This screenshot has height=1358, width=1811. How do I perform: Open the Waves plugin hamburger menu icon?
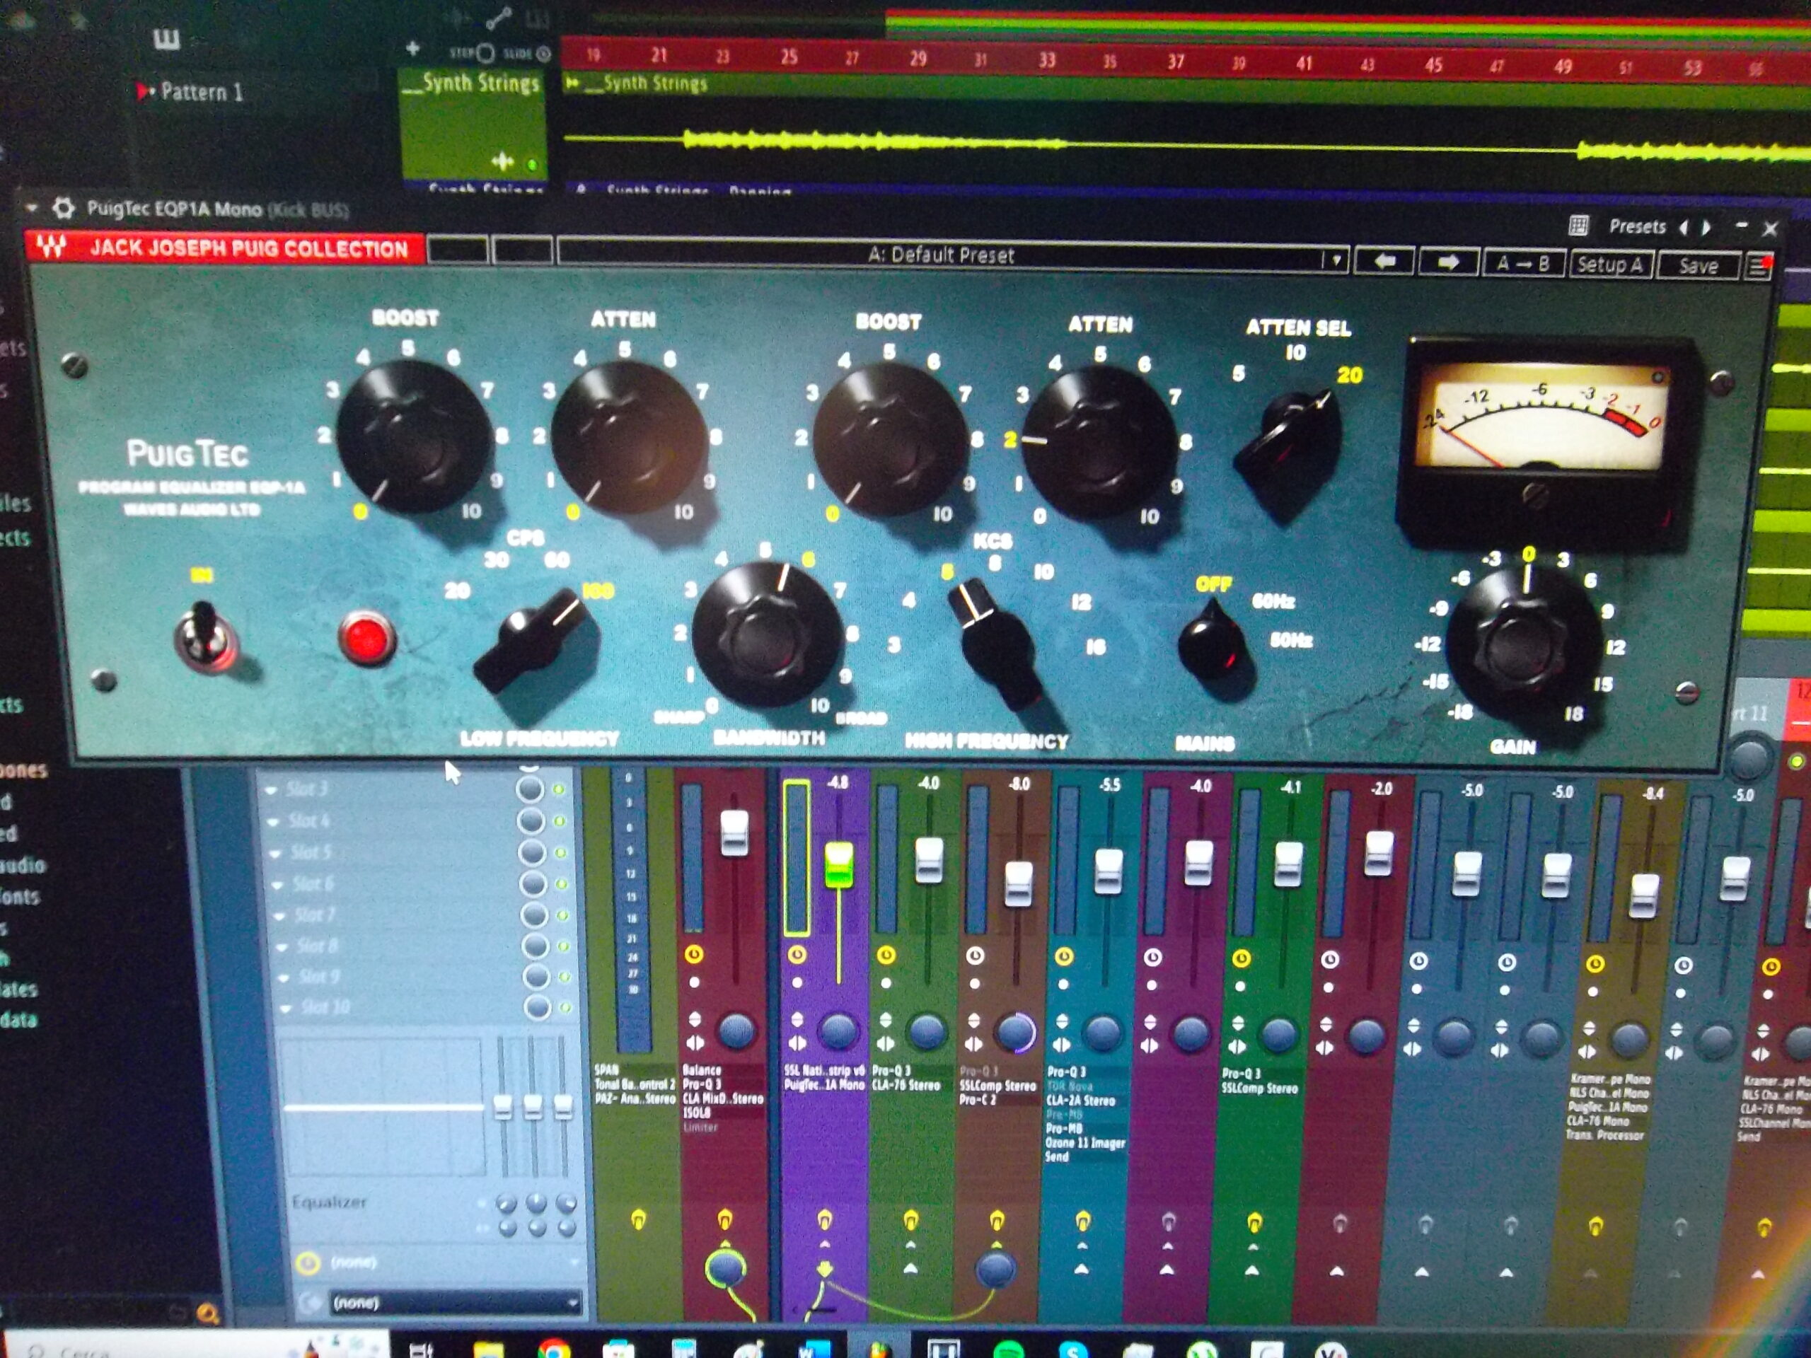[1759, 266]
